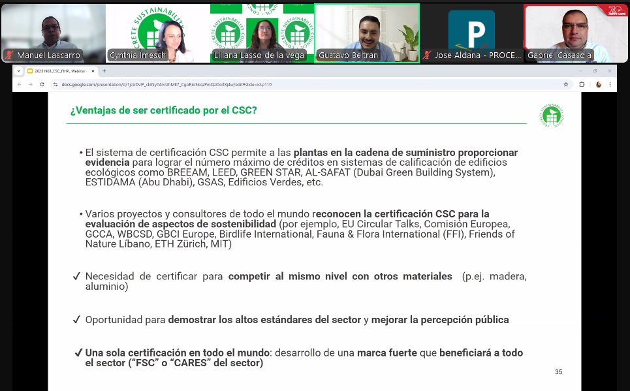Maximize the Chrome browser window

[595, 71]
